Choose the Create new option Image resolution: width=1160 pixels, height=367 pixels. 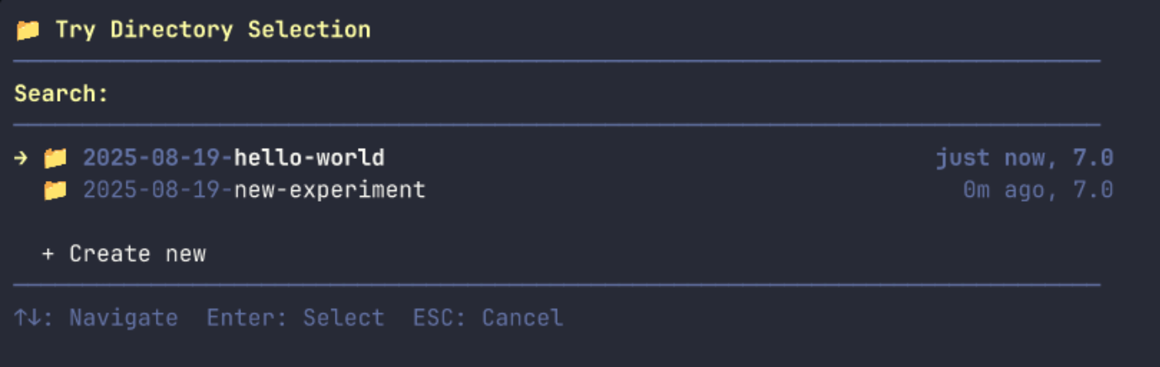point(137,254)
